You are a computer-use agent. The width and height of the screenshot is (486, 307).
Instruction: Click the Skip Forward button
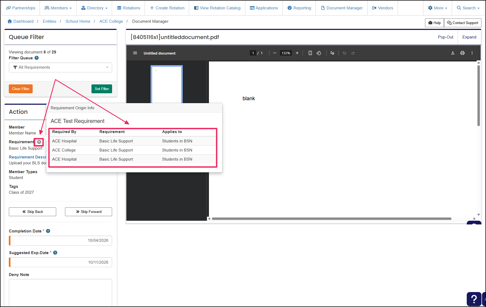coord(89,212)
